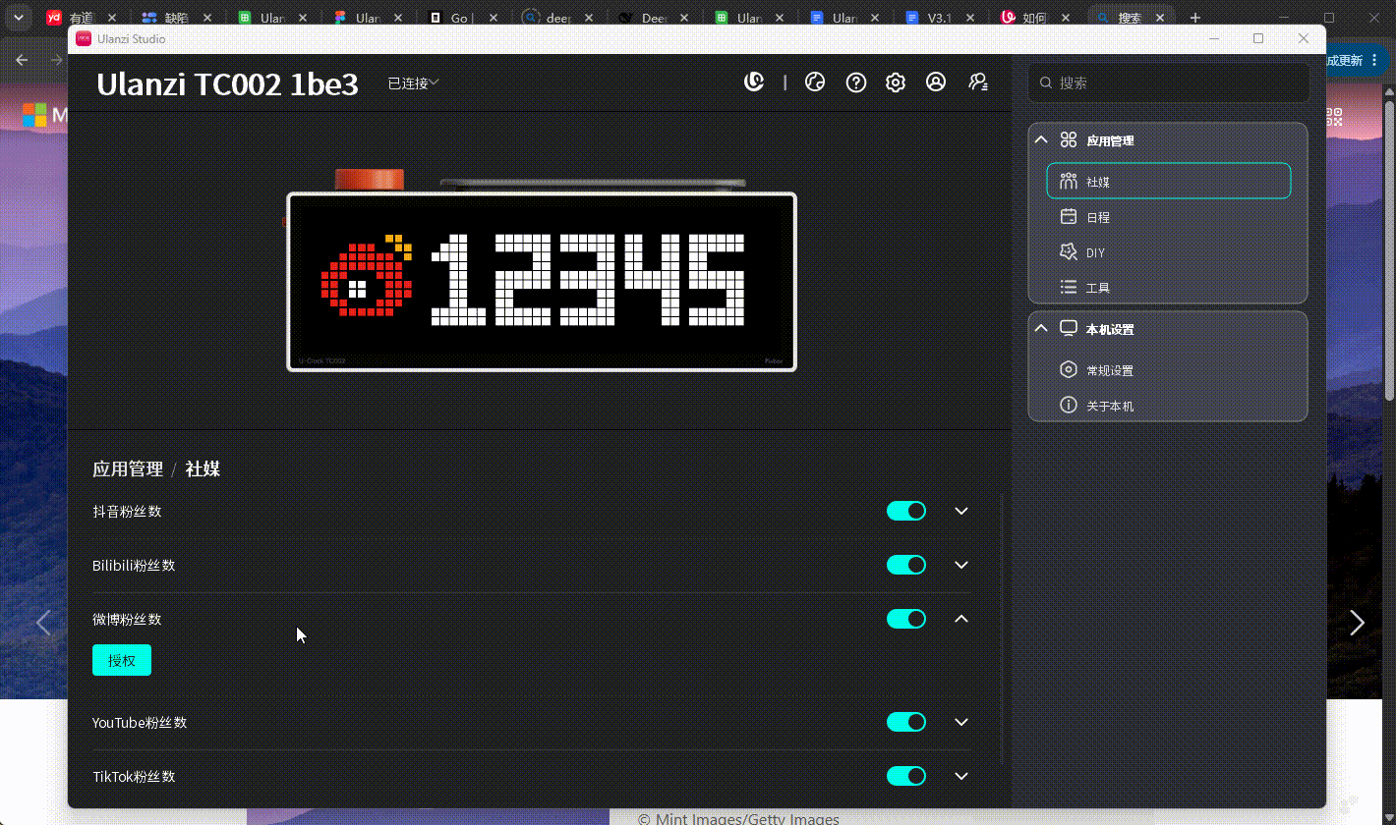
Task: Toggle TikTok粉丝数 switch
Action: click(x=906, y=776)
